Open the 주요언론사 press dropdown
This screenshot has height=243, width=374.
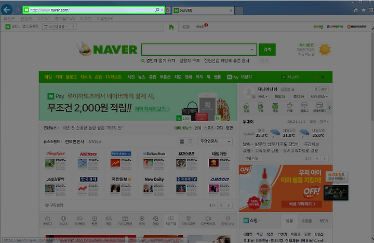(215, 141)
